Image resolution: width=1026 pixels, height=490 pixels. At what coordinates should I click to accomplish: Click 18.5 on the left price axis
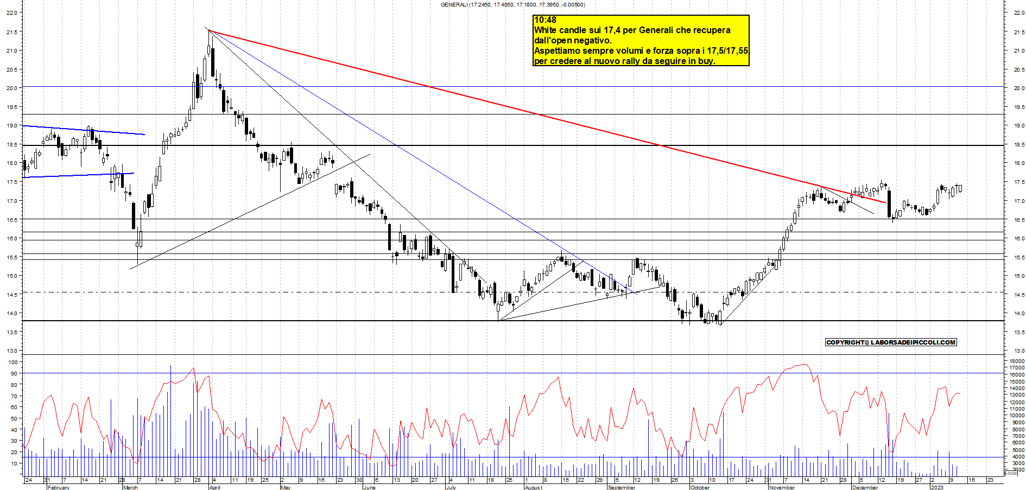coord(11,145)
